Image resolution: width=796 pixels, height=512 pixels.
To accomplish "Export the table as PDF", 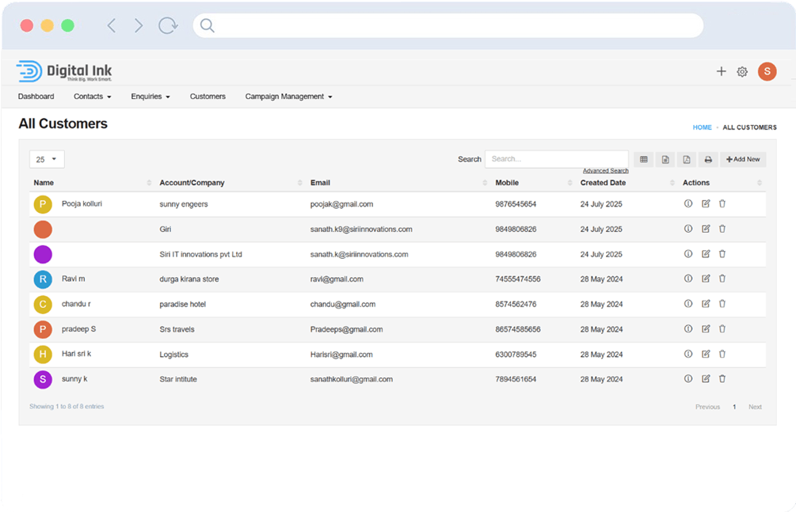I will click(x=687, y=160).
